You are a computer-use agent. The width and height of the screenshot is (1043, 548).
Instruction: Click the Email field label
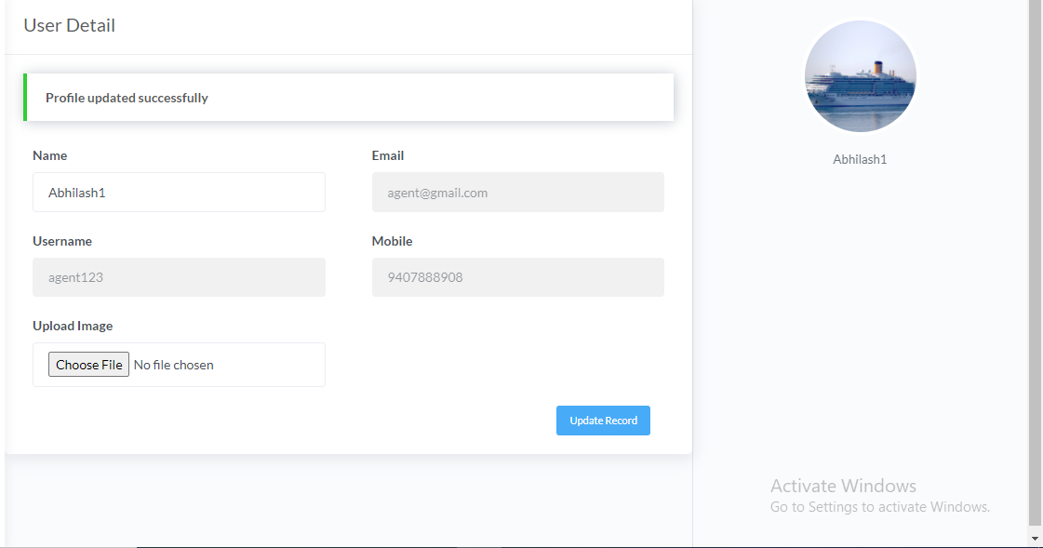(388, 155)
